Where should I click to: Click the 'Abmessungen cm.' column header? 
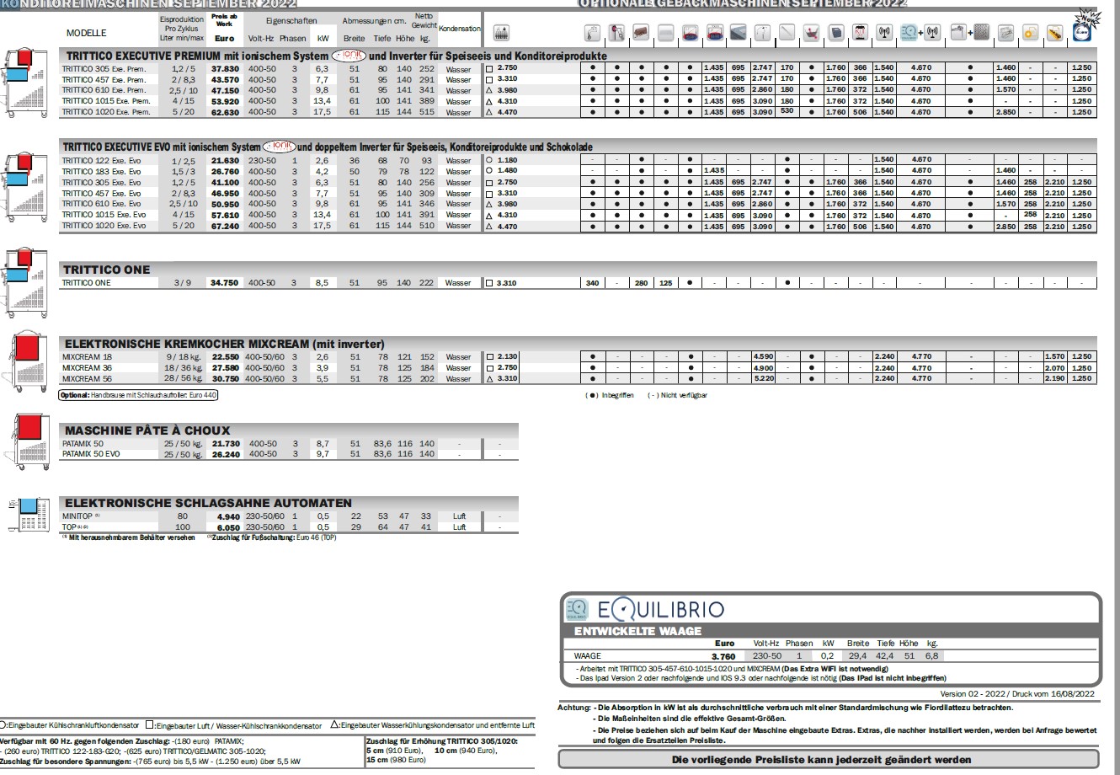[x=375, y=19]
